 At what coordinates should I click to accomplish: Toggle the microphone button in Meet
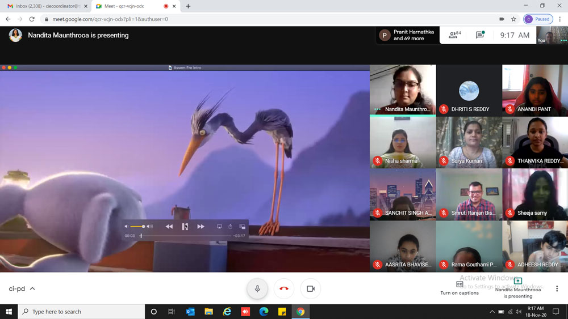pyautogui.click(x=257, y=288)
